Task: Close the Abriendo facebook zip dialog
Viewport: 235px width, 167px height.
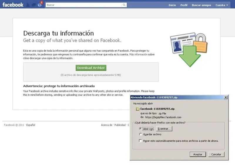Action: click(226, 97)
